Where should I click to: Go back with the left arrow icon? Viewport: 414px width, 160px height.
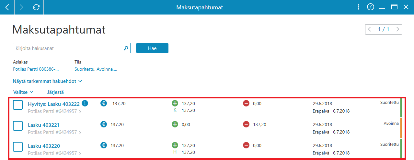(x=7, y=7)
